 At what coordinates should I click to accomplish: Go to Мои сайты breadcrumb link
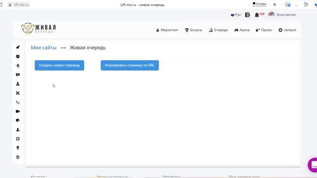[44, 47]
